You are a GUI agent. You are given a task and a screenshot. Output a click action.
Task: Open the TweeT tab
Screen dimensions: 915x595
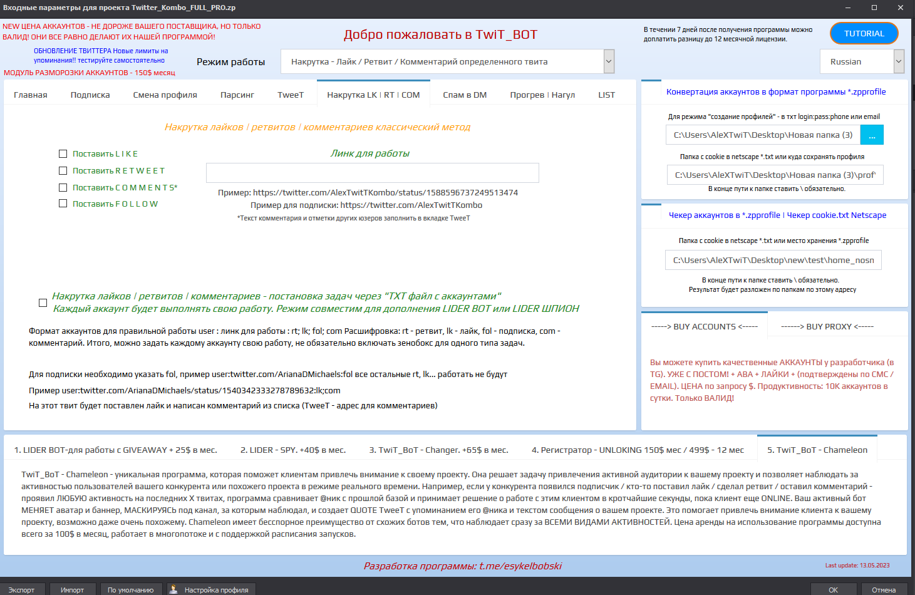291,95
